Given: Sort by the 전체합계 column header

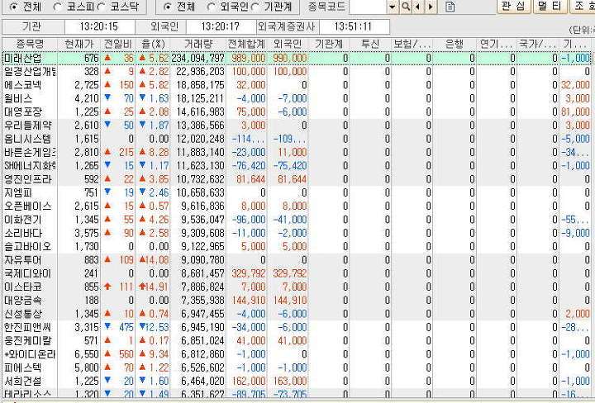Looking at the screenshot, I should click(x=246, y=44).
